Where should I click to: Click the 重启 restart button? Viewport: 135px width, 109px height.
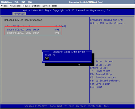coord(30,2)
